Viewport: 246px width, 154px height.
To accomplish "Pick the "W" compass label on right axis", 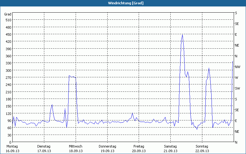I will (236, 78).
